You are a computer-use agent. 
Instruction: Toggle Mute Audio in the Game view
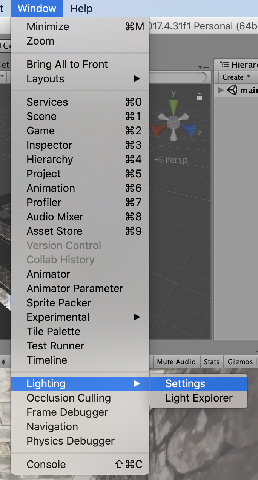coord(176,362)
